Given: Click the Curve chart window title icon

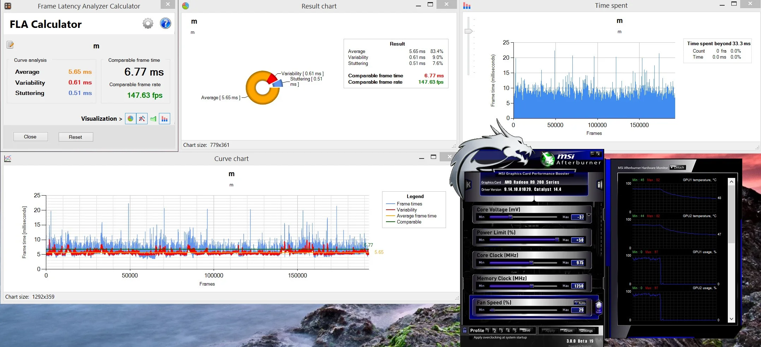Looking at the screenshot, I should (x=8, y=158).
